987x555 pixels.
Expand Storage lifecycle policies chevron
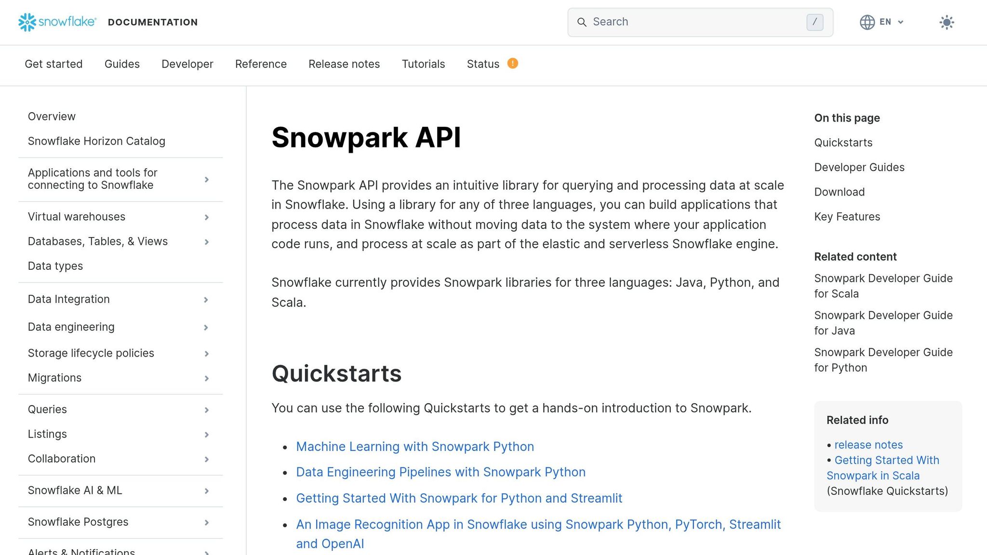[x=206, y=354]
